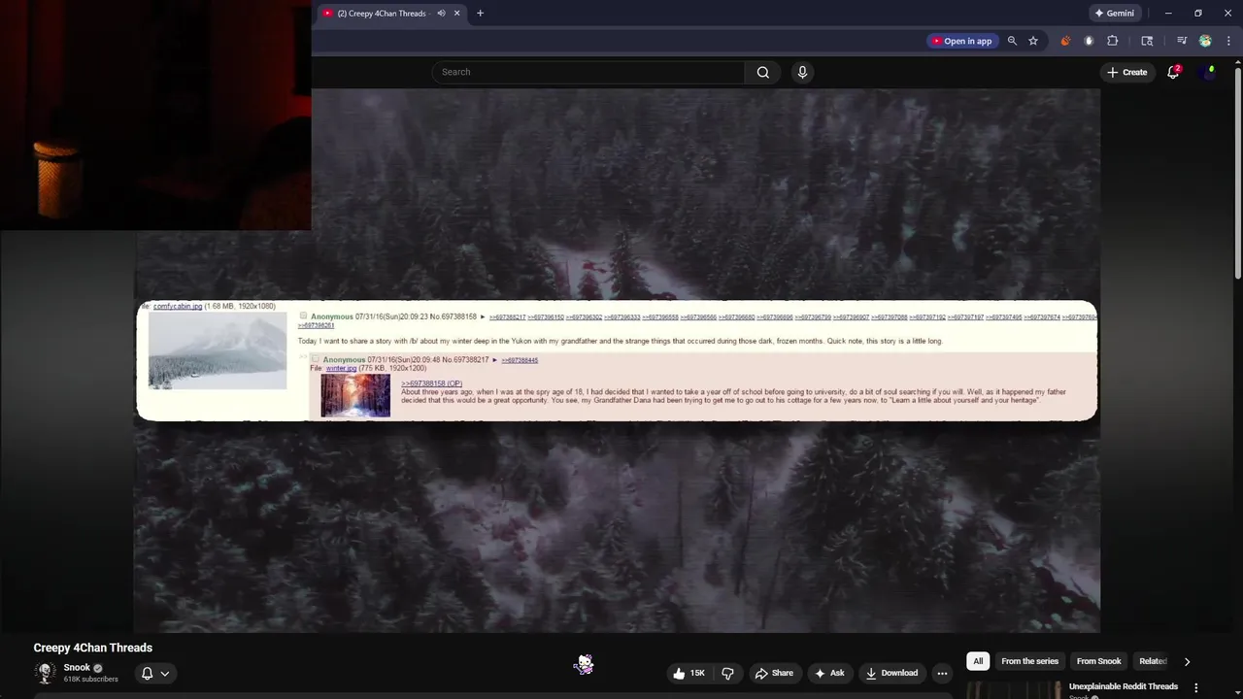Select the All filter chip

tap(978, 661)
